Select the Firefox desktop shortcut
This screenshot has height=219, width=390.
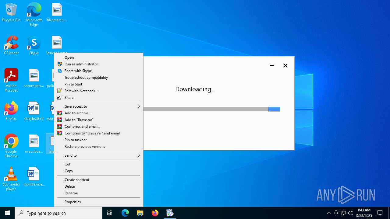point(11,111)
